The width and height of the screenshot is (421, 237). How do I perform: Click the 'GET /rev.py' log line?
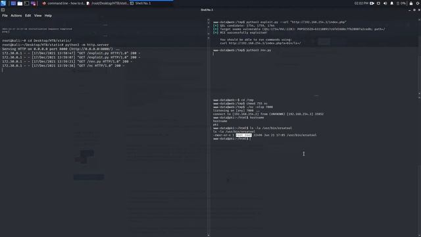[67, 61]
